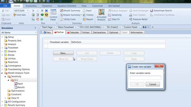Image resolution: width=191 pixels, height=107 pixels.
Task: Open the Main Flowsheet document tab
Action: (66, 27)
